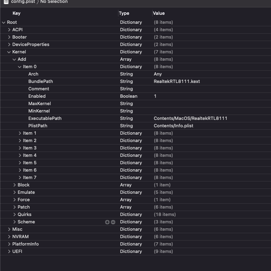
Task: Click the empty MaxKernel value field
Action: pyautogui.click(x=211, y=104)
